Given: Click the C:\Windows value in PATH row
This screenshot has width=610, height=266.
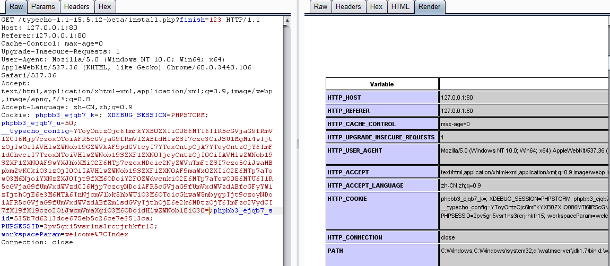Looking at the screenshot, I should click(x=524, y=255).
